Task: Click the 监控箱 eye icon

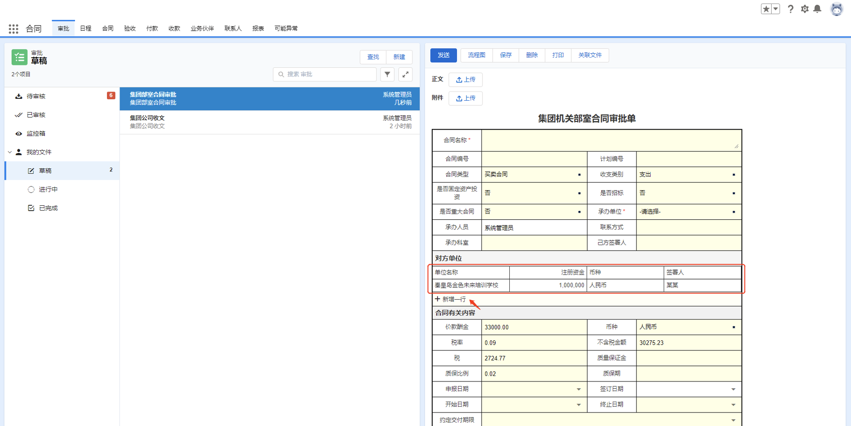Action: click(18, 134)
